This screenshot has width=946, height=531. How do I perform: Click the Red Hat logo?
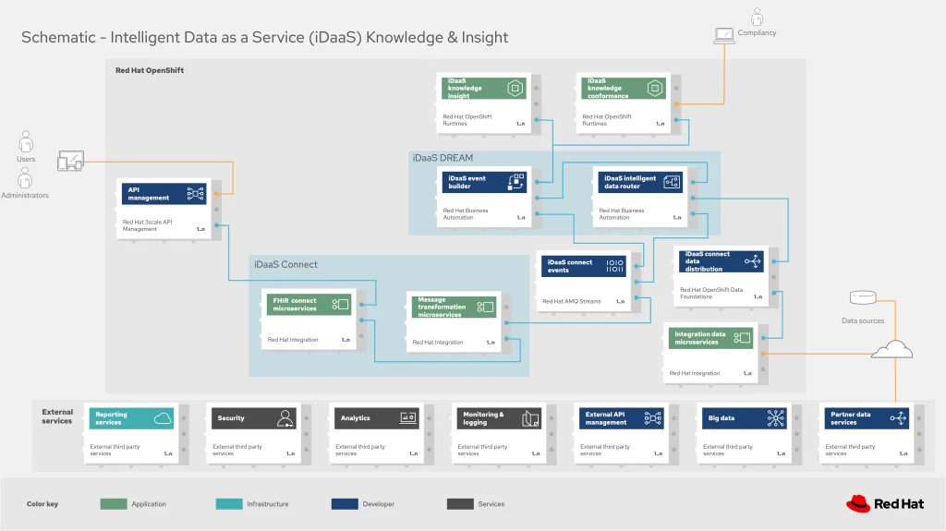point(884,503)
